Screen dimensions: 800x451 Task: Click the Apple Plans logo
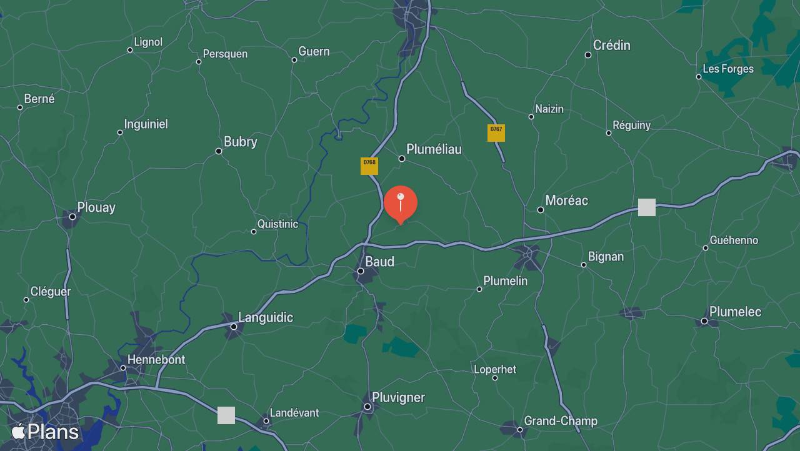click(45, 432)
